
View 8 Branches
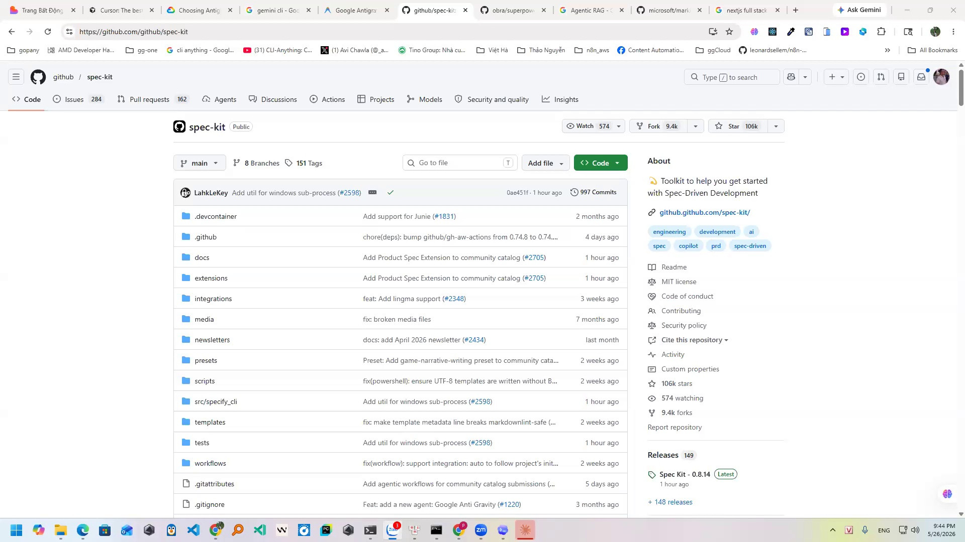(256, 163)
